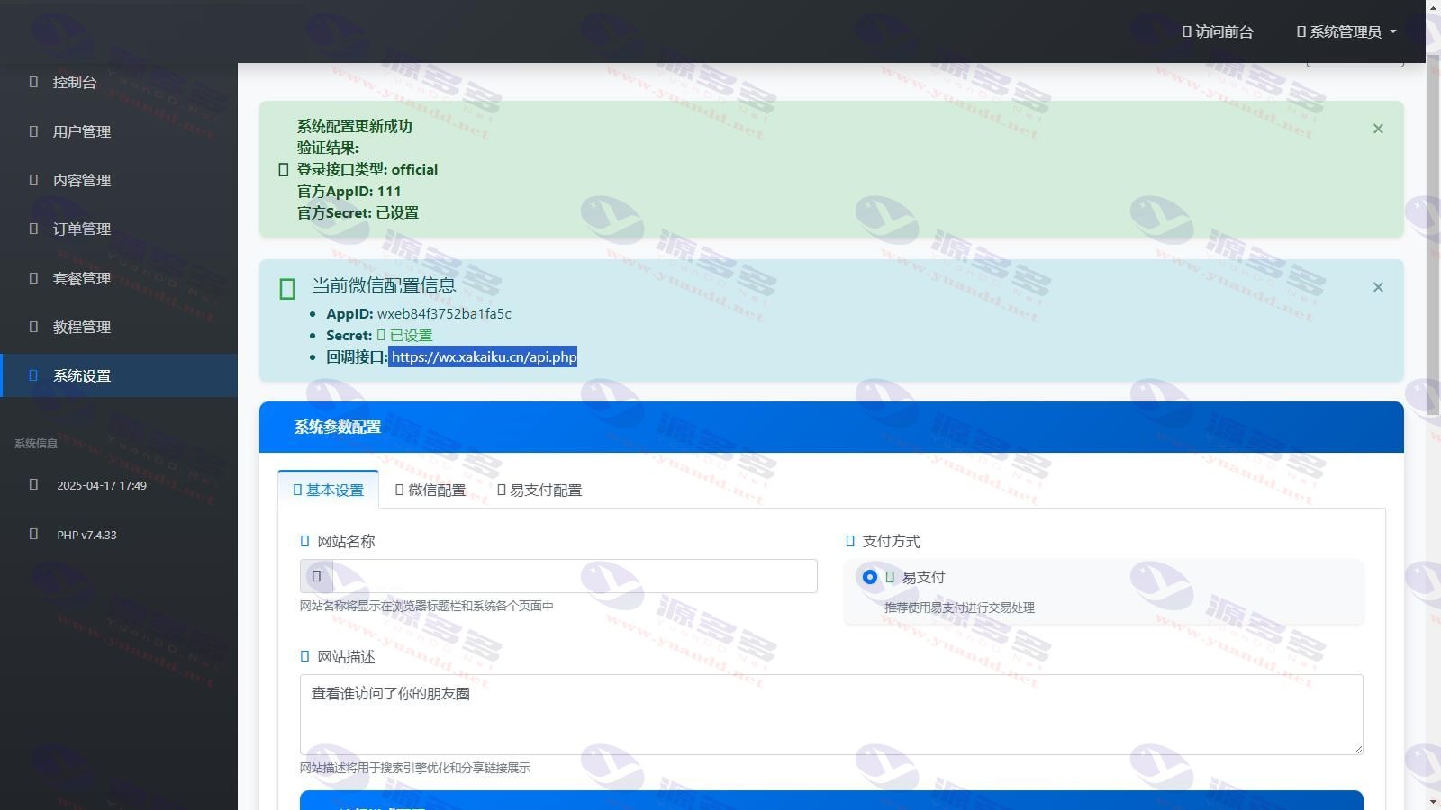Click the icon before 控制台
The image size is (1441, 810).
pos(33,82)
